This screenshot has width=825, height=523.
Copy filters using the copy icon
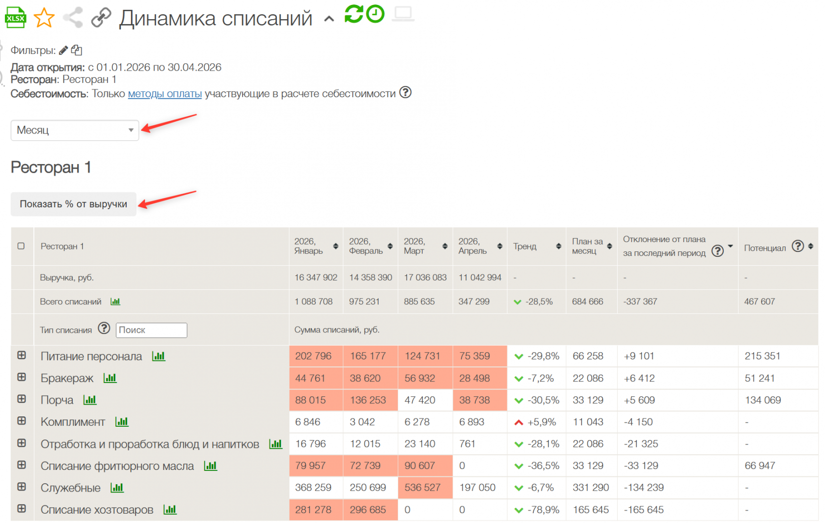(x=77, y=50)
